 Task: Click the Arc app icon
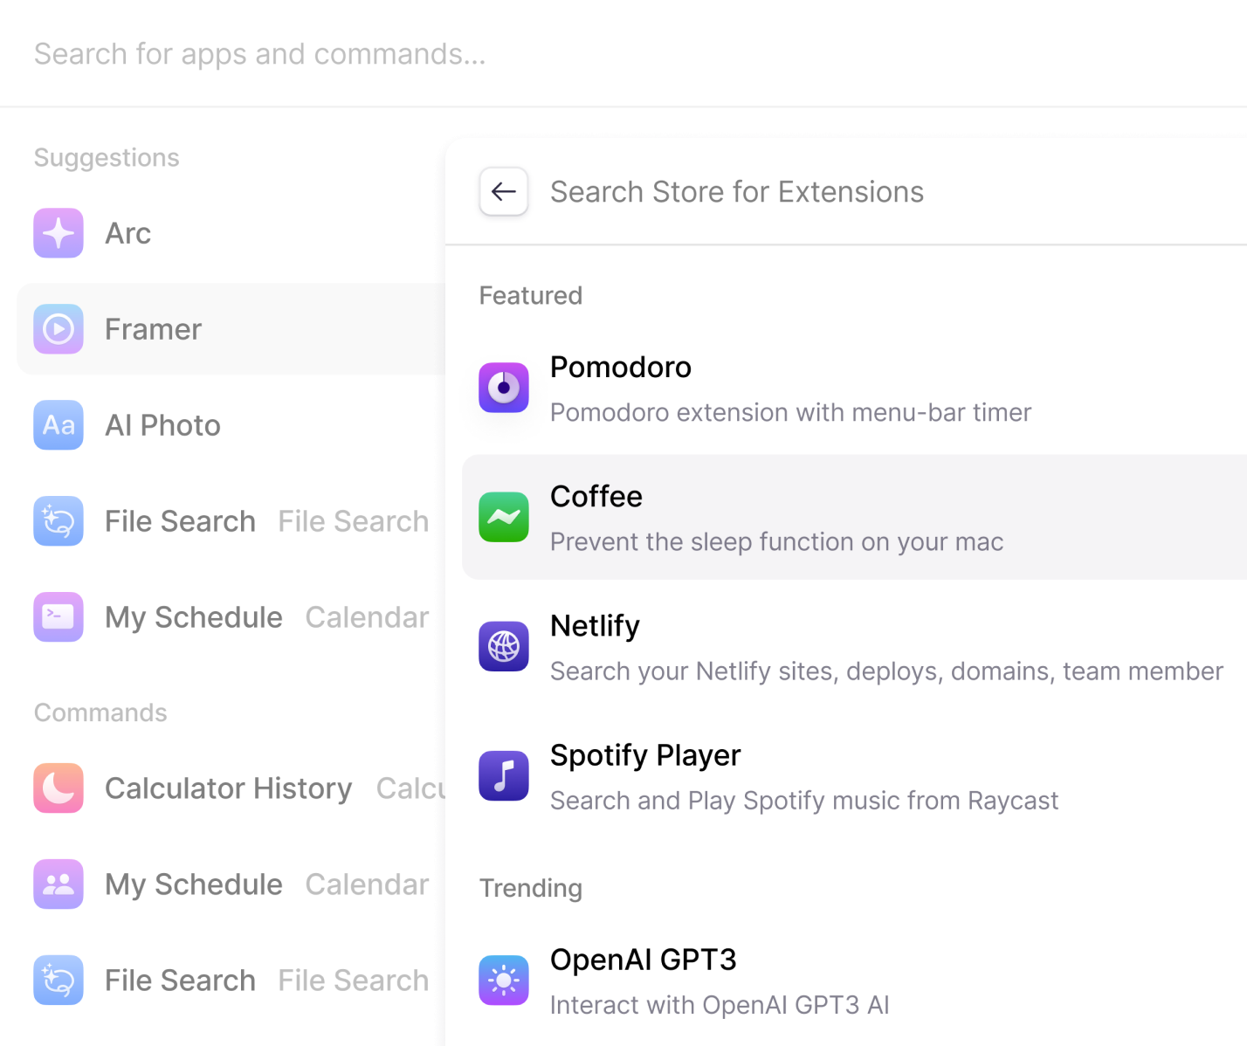(59, 233)
